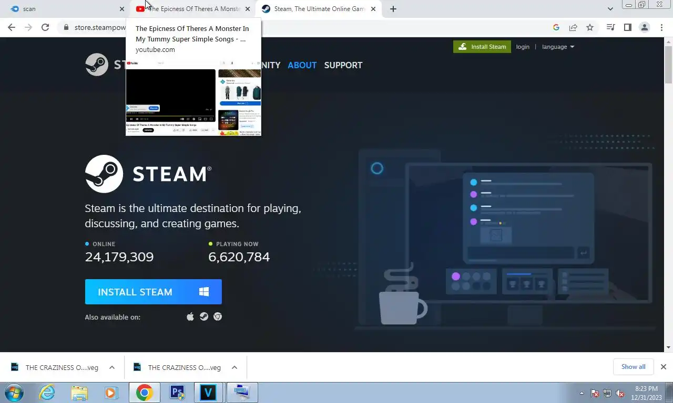673x403 pixels.
Task: Launch Internet Explorer from taskbar
Action: [x=47, y=393]
